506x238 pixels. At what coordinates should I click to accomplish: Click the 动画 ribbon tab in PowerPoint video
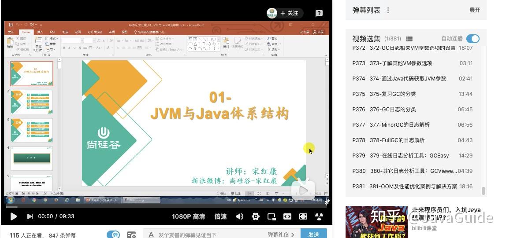point(78,32)
